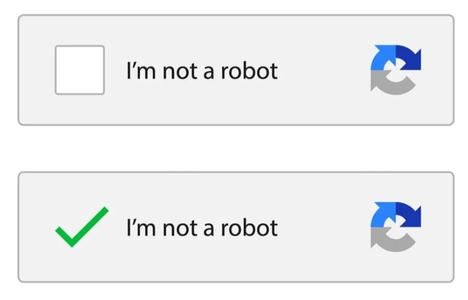
Task: Check the empty "I'm not a robot" checkbox
Action: (79, 70)
